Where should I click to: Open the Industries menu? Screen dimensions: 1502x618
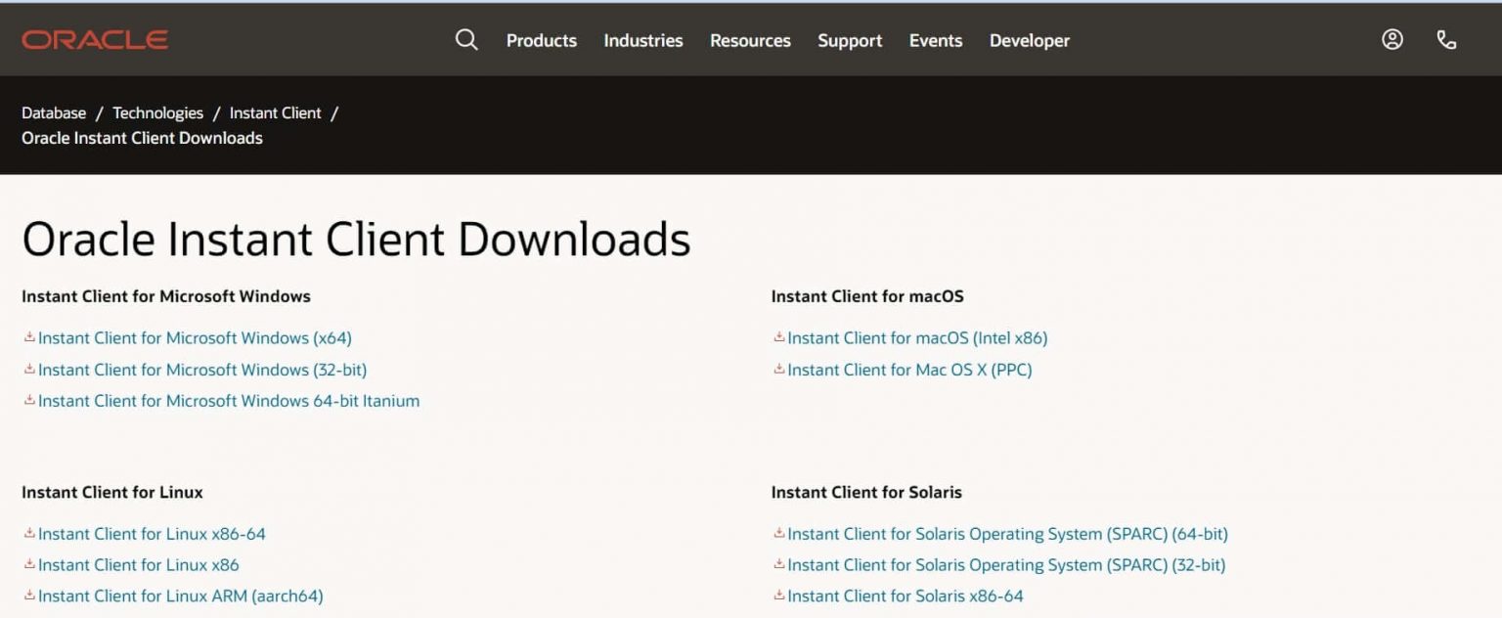[x=642, y=40]
